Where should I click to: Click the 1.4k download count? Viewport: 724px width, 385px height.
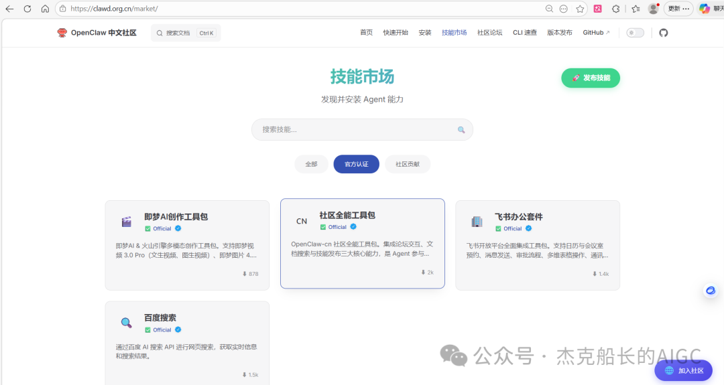(x=603, y=274)
